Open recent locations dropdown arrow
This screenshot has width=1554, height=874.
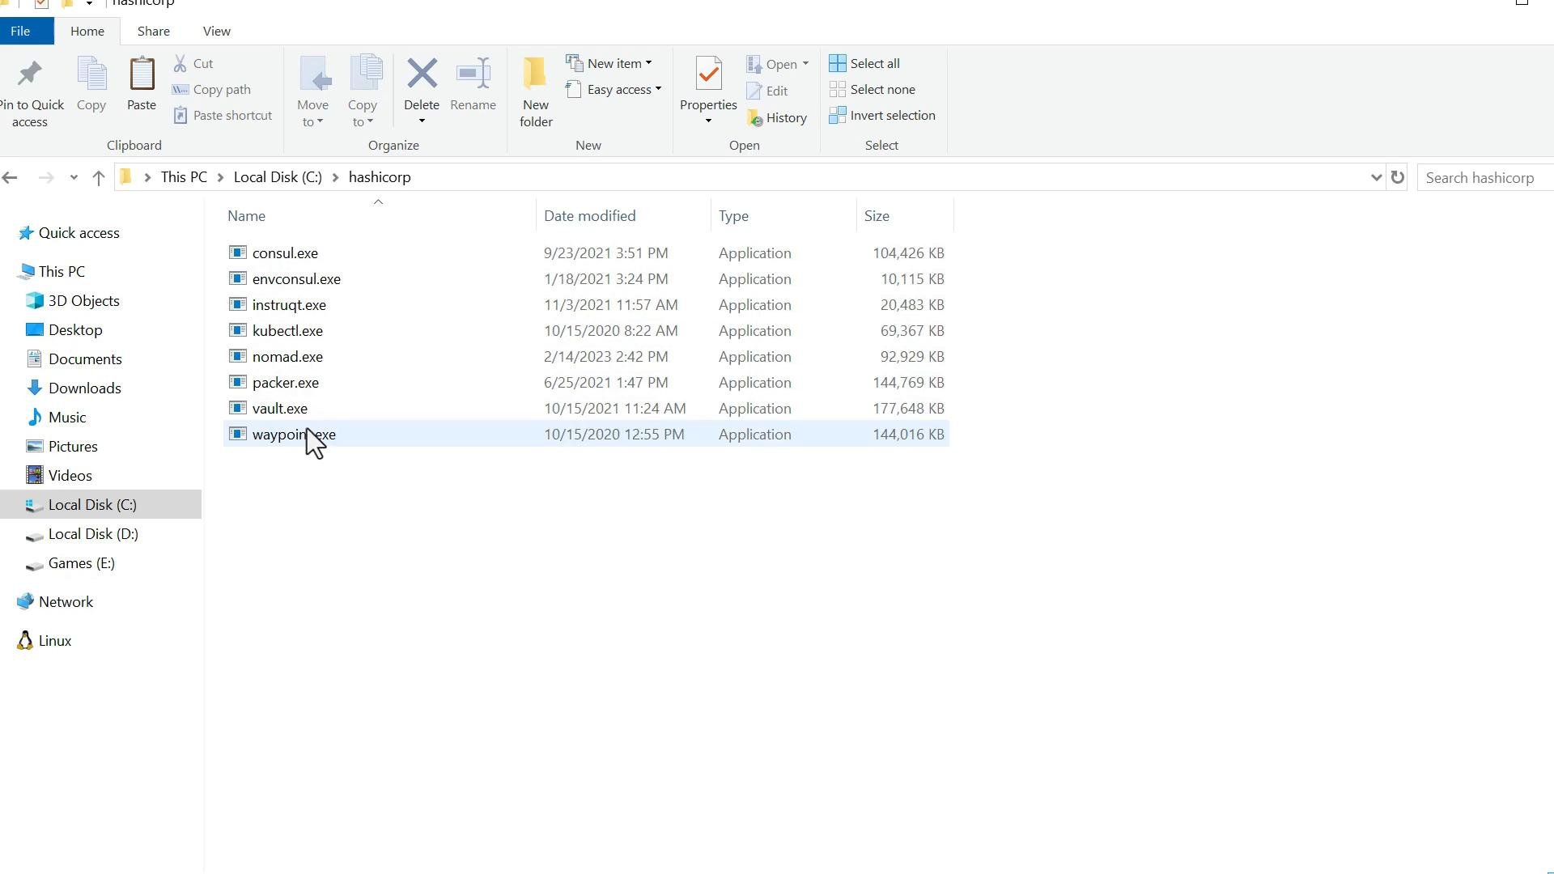pos(74,178)
